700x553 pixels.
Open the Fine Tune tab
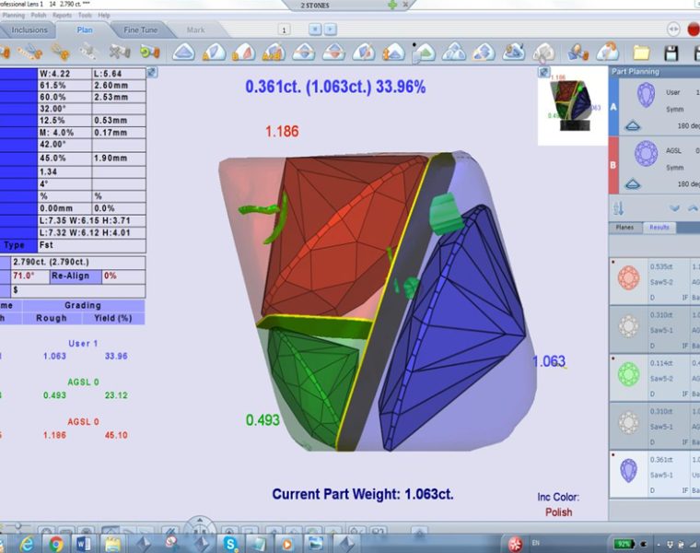coord(139,29)
